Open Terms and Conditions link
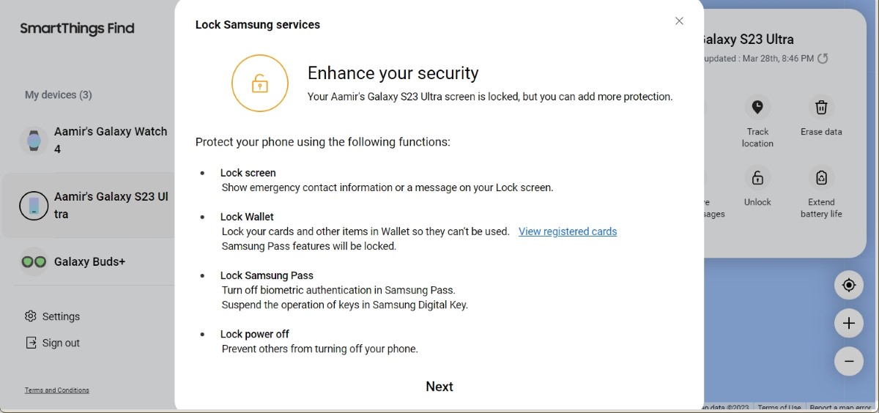This screenshot has width=879, height=413. 57,390
